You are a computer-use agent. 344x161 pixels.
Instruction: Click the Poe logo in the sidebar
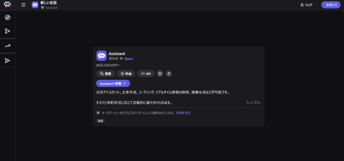pyautogui.click(x=7, y=5)
